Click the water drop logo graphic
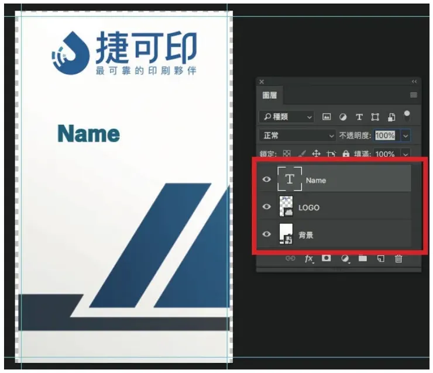 70,53
